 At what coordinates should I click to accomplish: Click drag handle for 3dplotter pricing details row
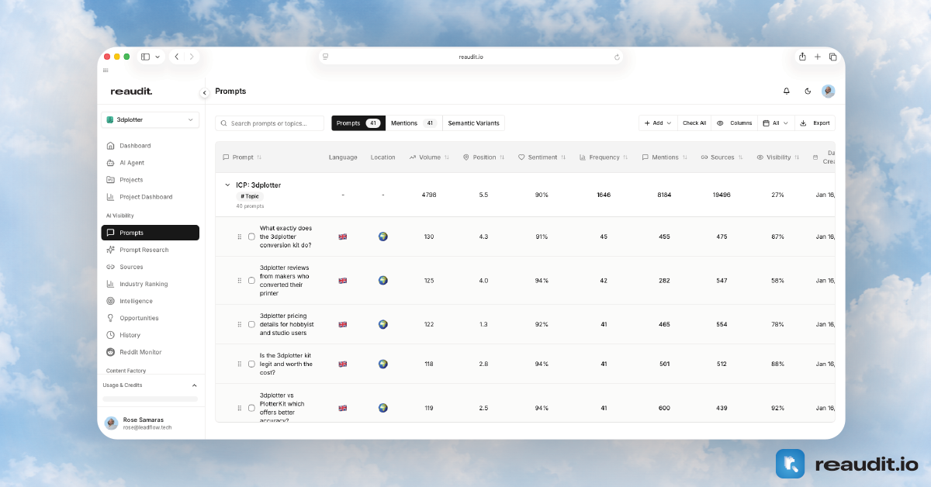pos(240,324)
